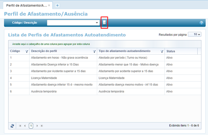This screenshot has height=135, width=208.
Task: Go to next page of results
Action: (37, 126)
